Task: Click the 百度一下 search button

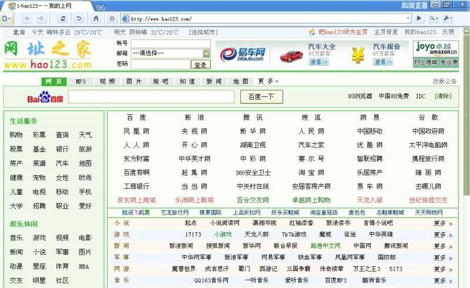Action: [x=261, y=97]
